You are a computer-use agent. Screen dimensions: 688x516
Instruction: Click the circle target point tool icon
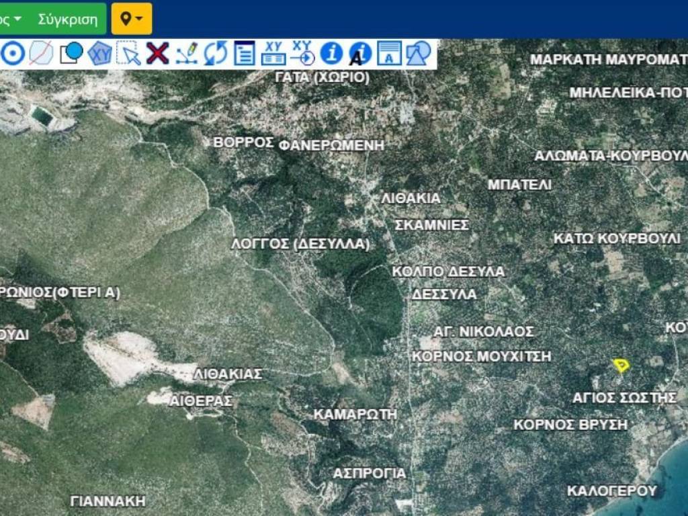(x=12, y=53)
